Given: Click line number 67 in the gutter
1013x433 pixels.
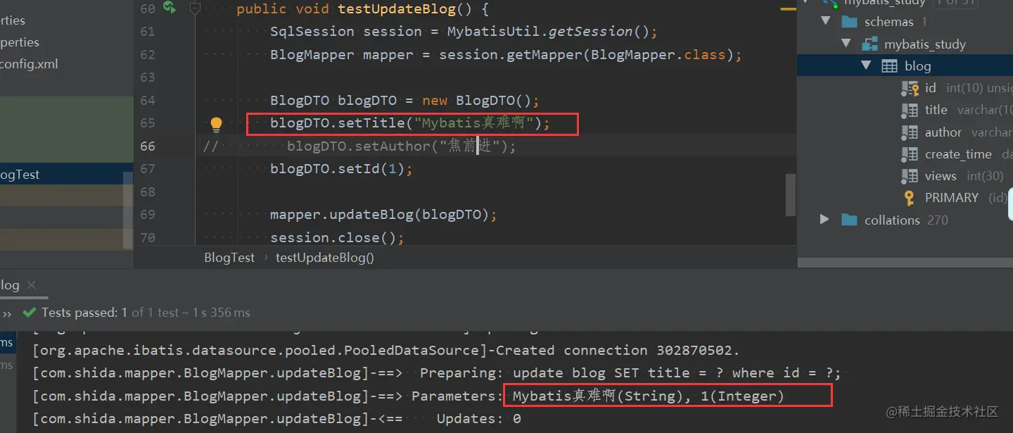Looking at the screenshot, I should pyautogui.click(x=148, y=169).
